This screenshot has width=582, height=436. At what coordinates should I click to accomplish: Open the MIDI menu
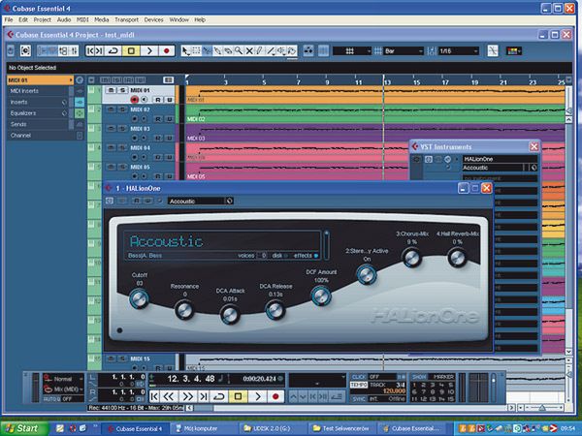82,19
